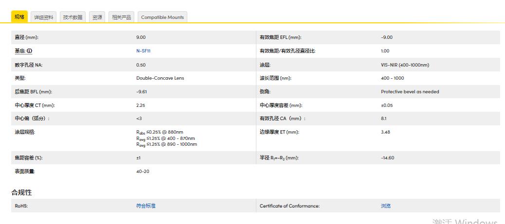Image resolution: width=505 pixels, height=224 pixels.
Task: Click the Protective bevel as needed value
Action: point(410,92)
